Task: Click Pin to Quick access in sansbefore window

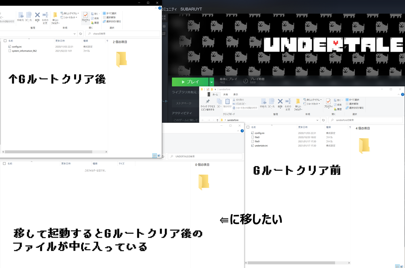Action: pyautogui.click(x=208, y=105)
